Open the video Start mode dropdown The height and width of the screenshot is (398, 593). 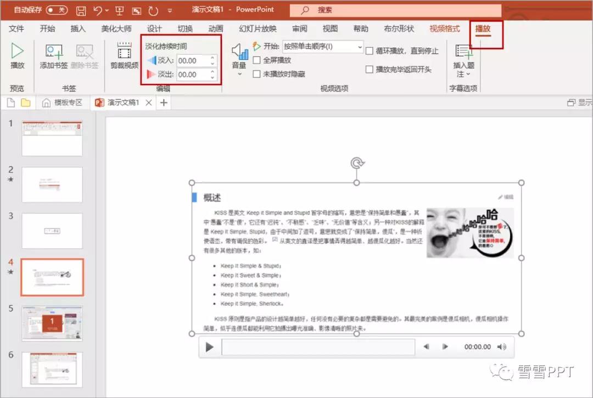tap(359, 47)
